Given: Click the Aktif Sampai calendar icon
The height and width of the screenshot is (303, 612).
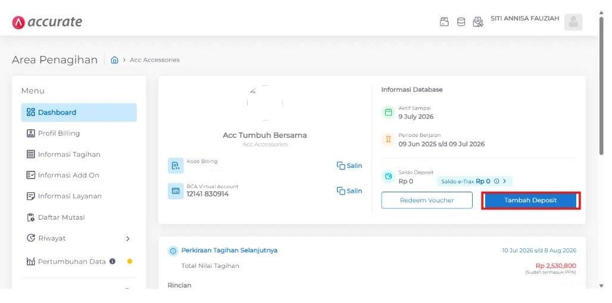Looking at the screenshot, I should pos(388,113).
